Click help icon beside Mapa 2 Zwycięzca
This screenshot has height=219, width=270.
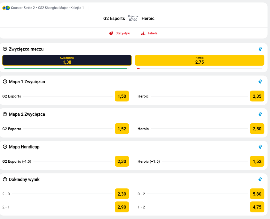pos(5,114)
